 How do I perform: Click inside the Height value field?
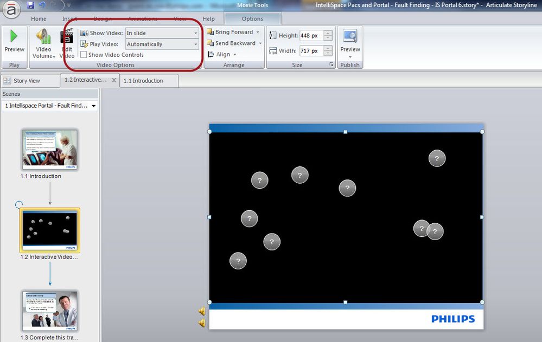[x=311, y=35]
